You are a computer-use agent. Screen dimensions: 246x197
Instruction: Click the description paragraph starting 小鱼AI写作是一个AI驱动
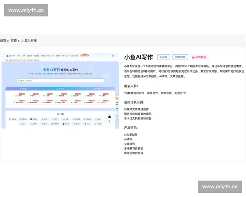[x=184, y=71]
